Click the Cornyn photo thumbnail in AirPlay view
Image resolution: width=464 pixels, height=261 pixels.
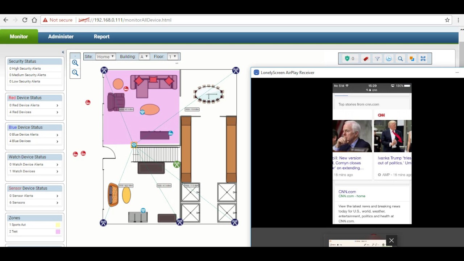tap(352, 136)
